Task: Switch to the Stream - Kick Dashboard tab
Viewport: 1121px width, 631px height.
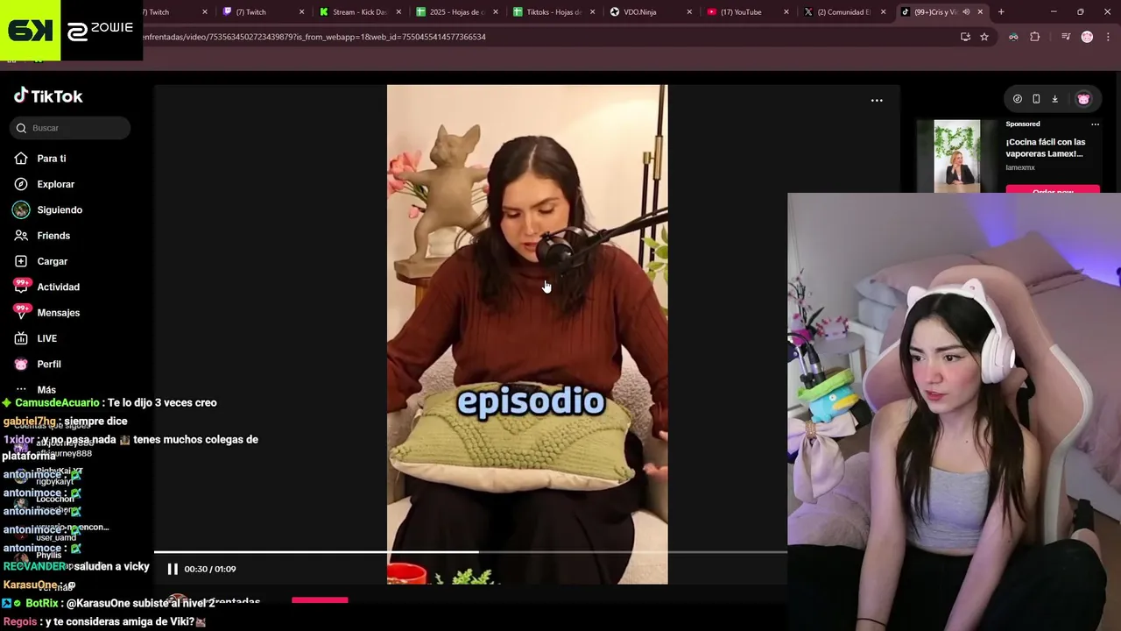Action: [x=359, y=12]
